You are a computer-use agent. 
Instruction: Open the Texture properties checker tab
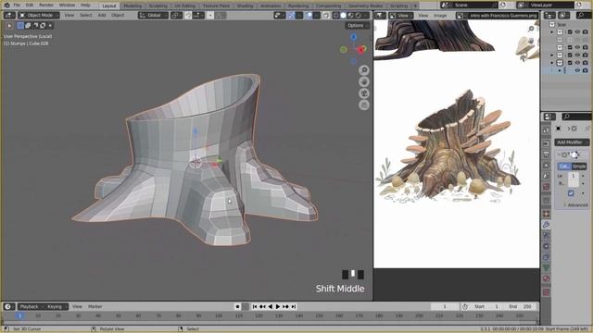[x=546, y=292]
